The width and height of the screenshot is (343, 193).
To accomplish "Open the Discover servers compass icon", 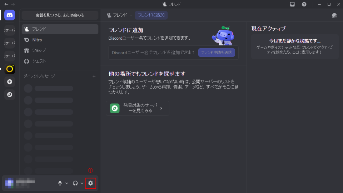I will click(x=10, y=95).
